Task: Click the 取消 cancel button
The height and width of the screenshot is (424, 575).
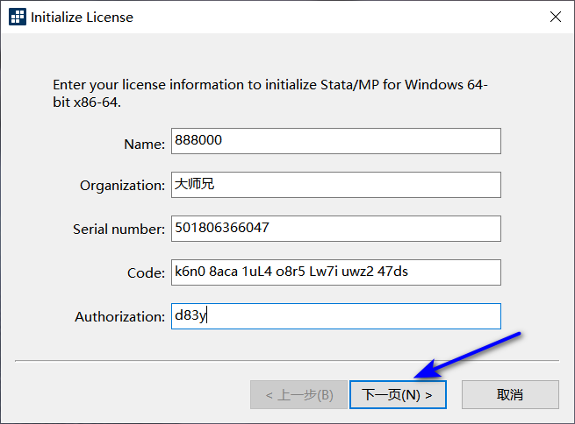Action: click(510, 395)
